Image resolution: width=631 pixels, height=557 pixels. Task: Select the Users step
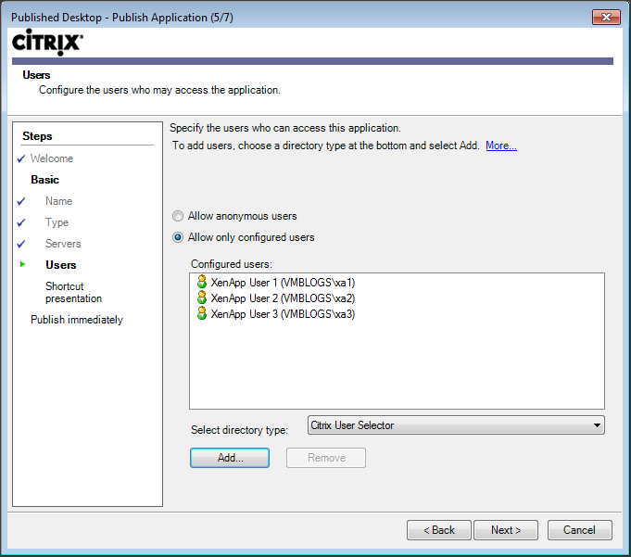pyautogui.click(x=61, y=265)
